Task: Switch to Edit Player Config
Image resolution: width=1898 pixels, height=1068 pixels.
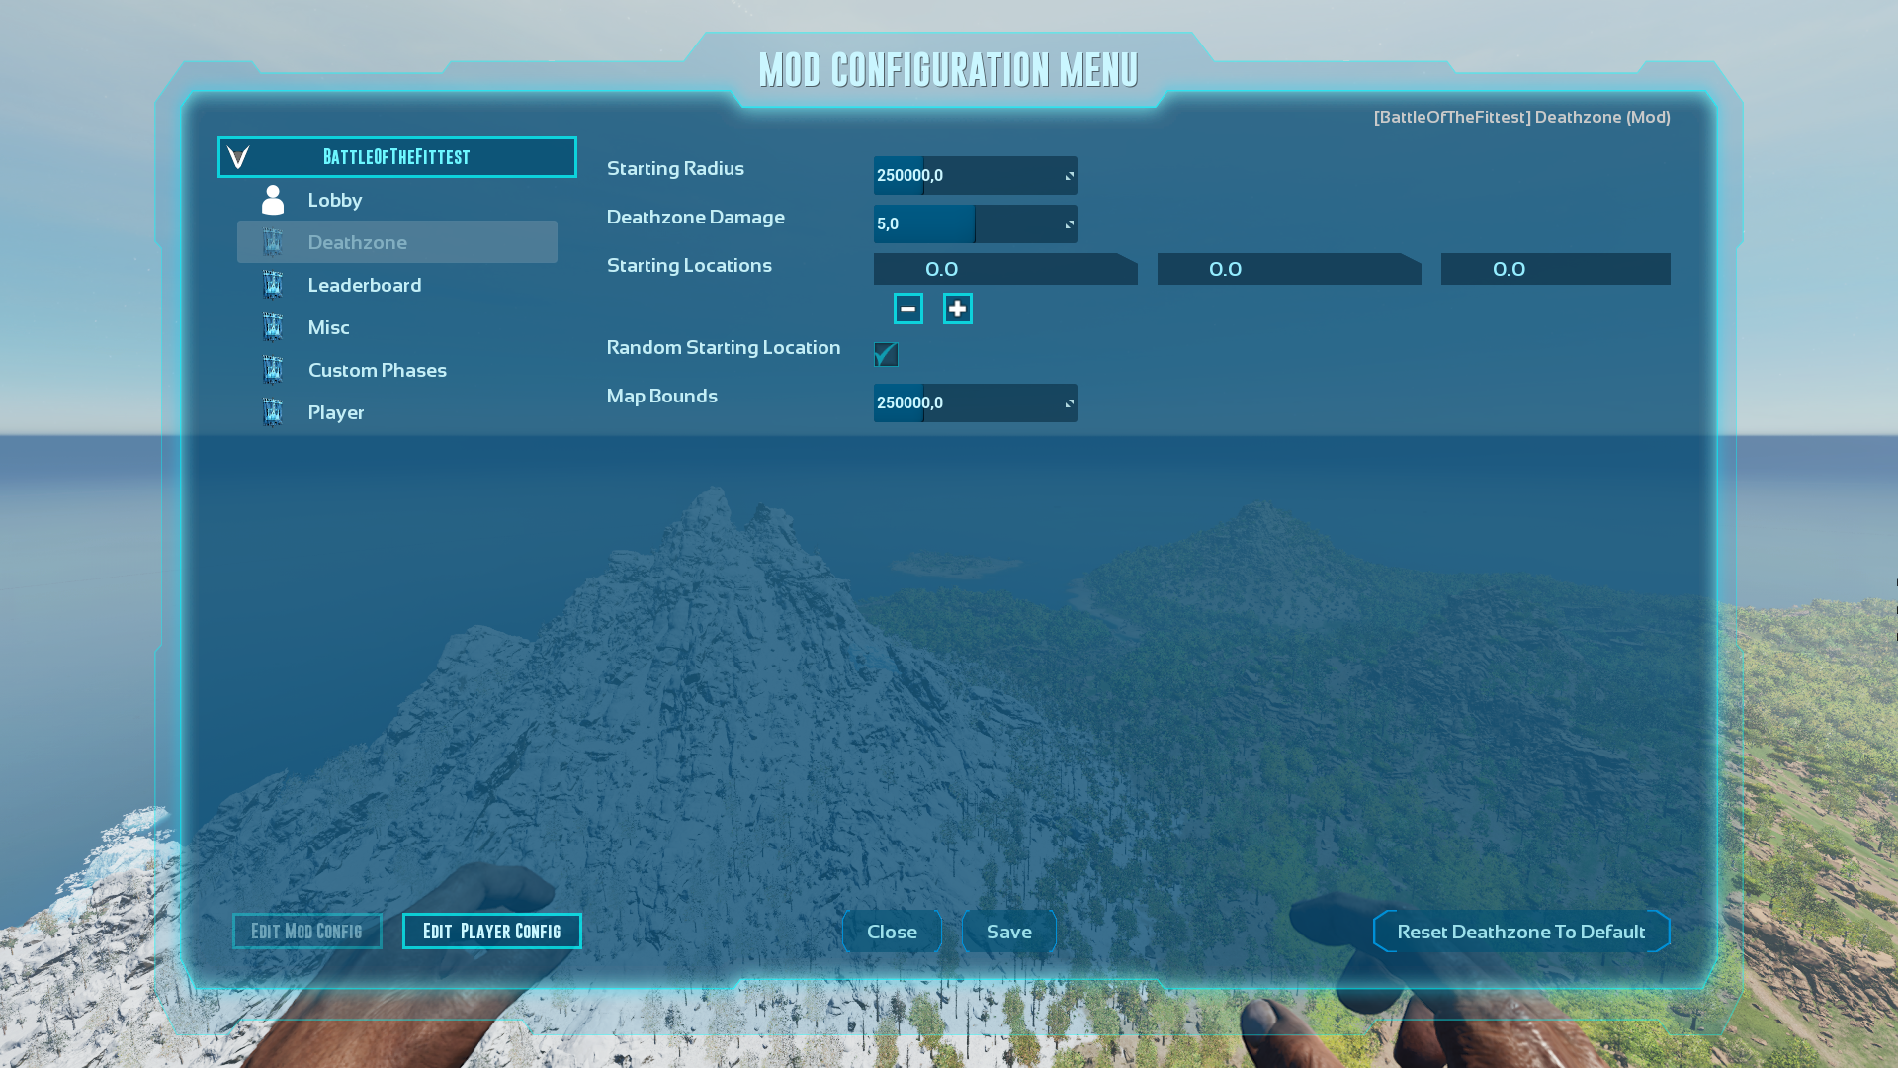Action: click(x=491, y=932)
